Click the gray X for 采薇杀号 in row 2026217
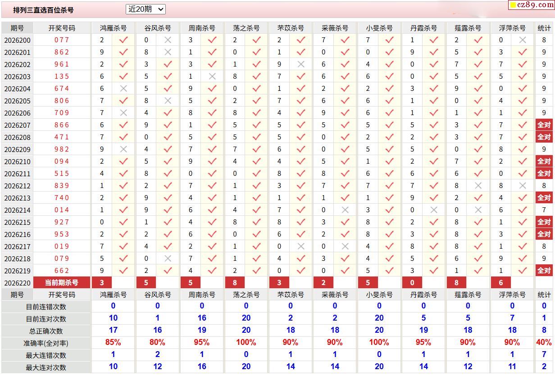This screenshot has height=375, width=555. (345, 246)
